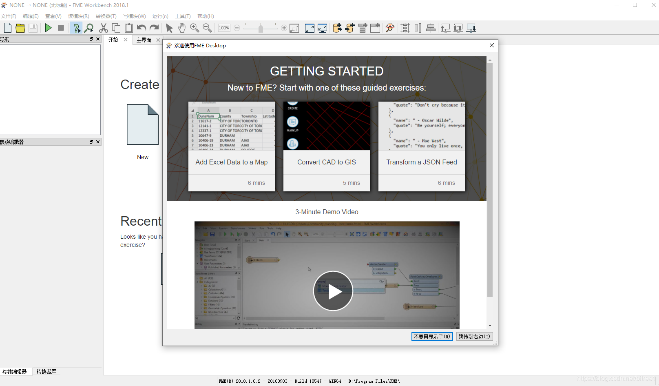
Task: Click the inspect data magnifier icon
Action: pyautogui.click(x=390, y=28)
